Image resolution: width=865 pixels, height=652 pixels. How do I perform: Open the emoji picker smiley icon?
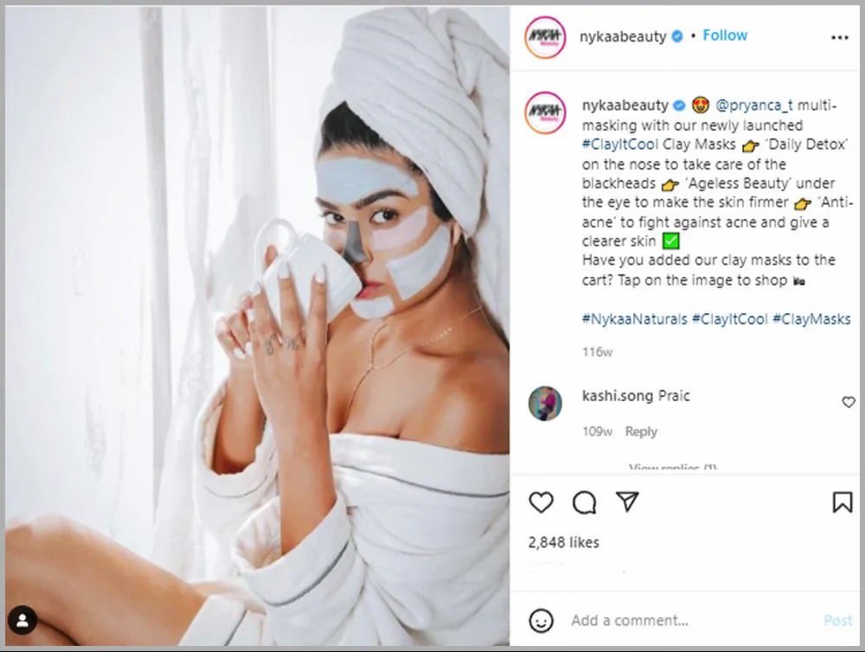[x=541, y=621]
